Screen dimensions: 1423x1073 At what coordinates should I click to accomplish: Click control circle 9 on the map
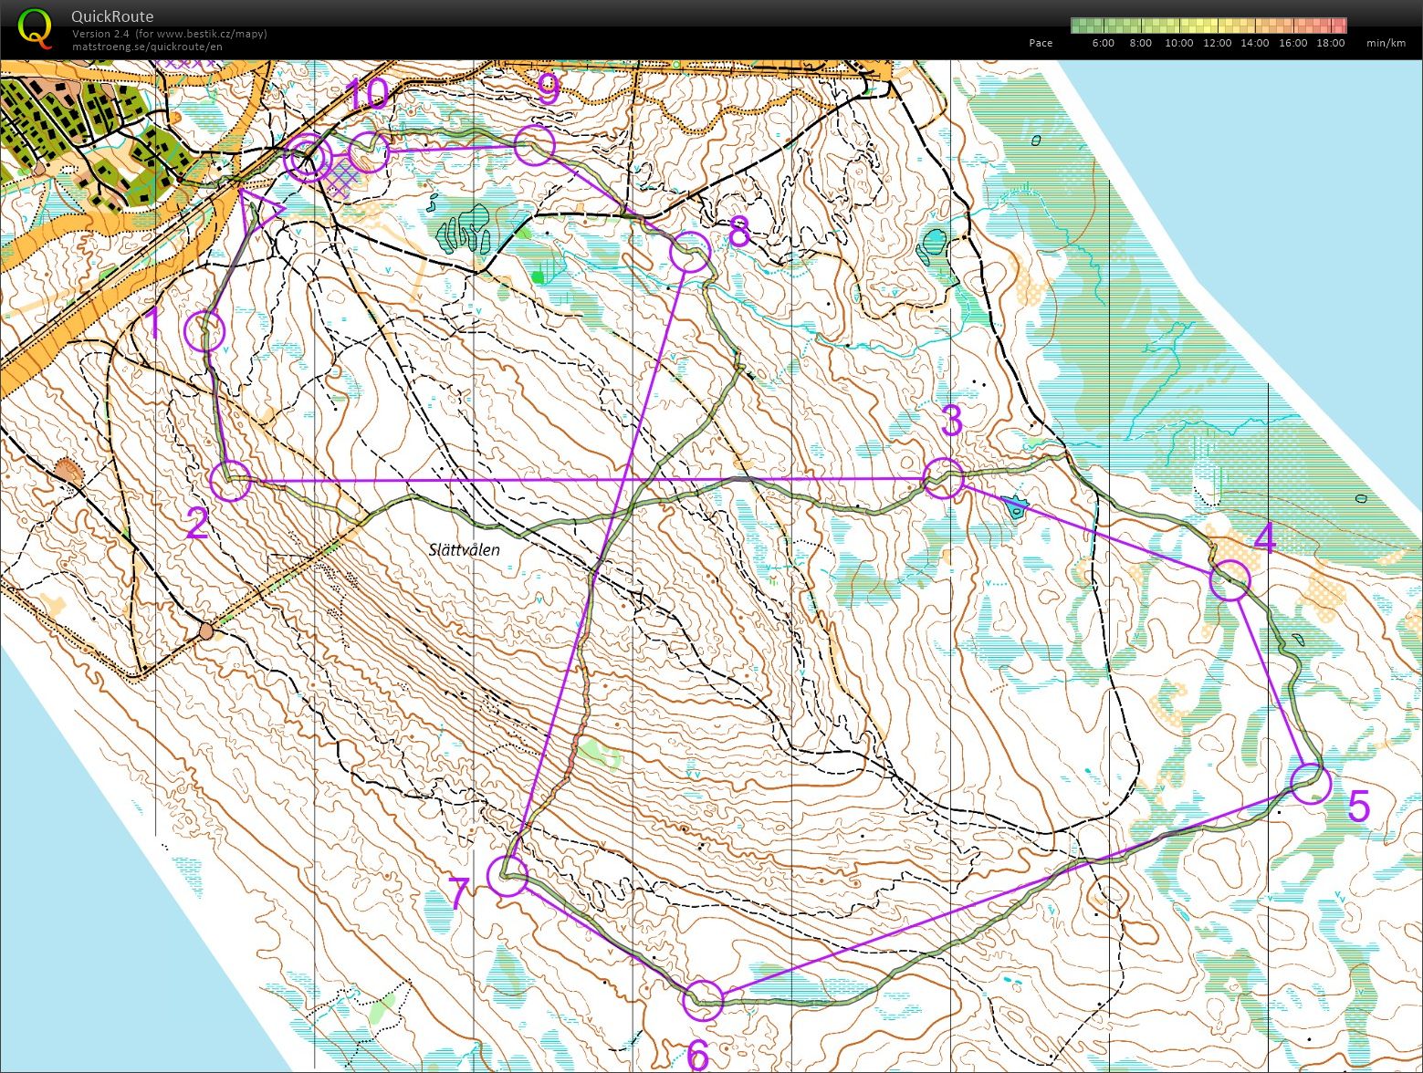point(535,146)
